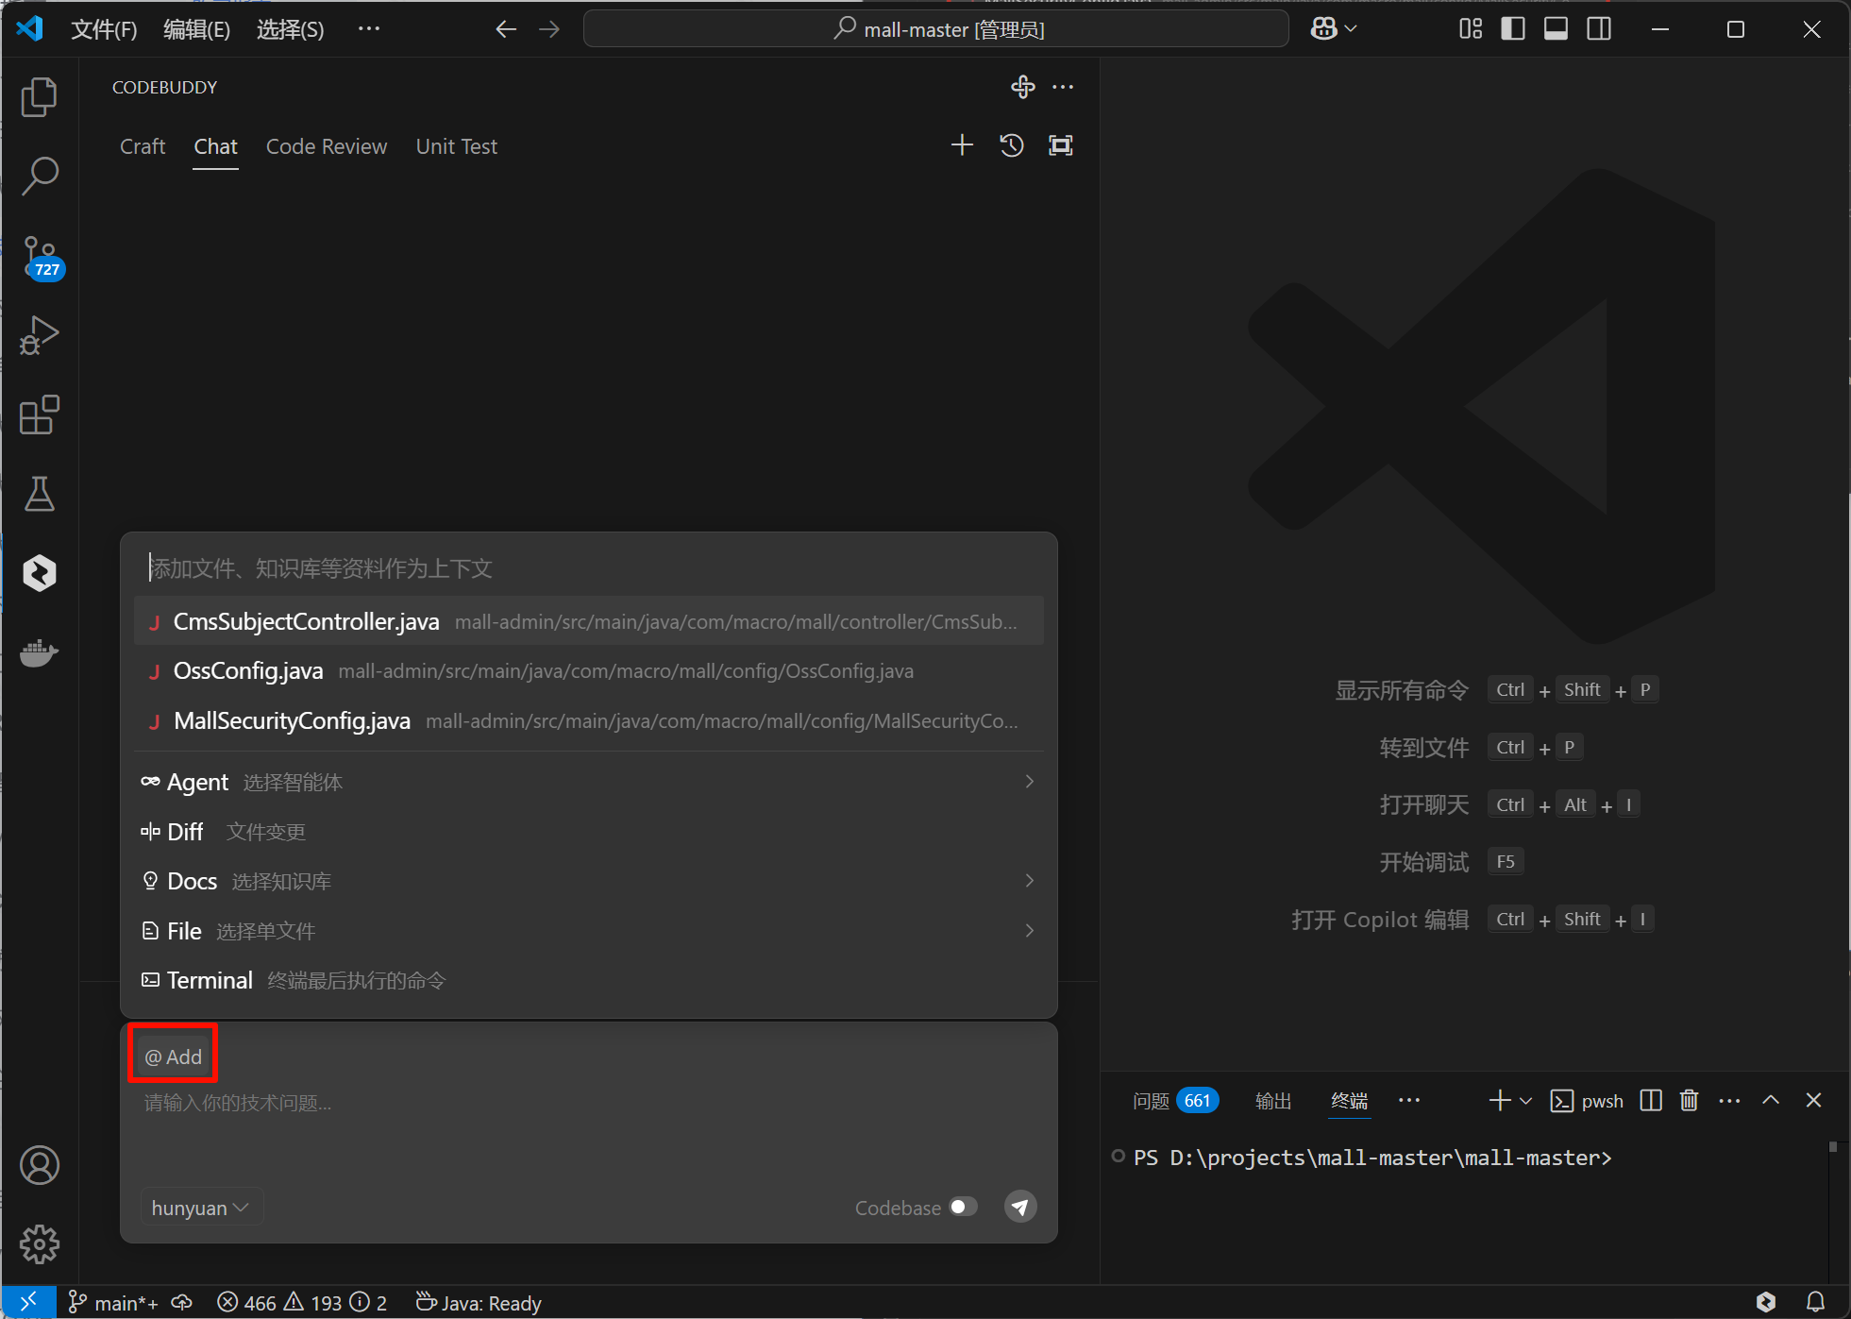Viewport: 1851px width, 1319px height.
Task: Click the synchronize changes cloud icon
Action: 182,1303
